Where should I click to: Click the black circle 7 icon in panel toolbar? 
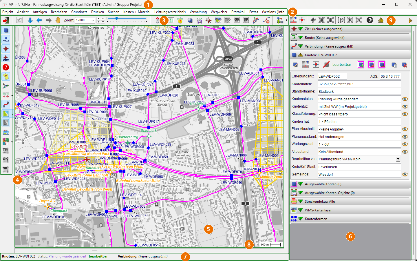tap(370, 20)
